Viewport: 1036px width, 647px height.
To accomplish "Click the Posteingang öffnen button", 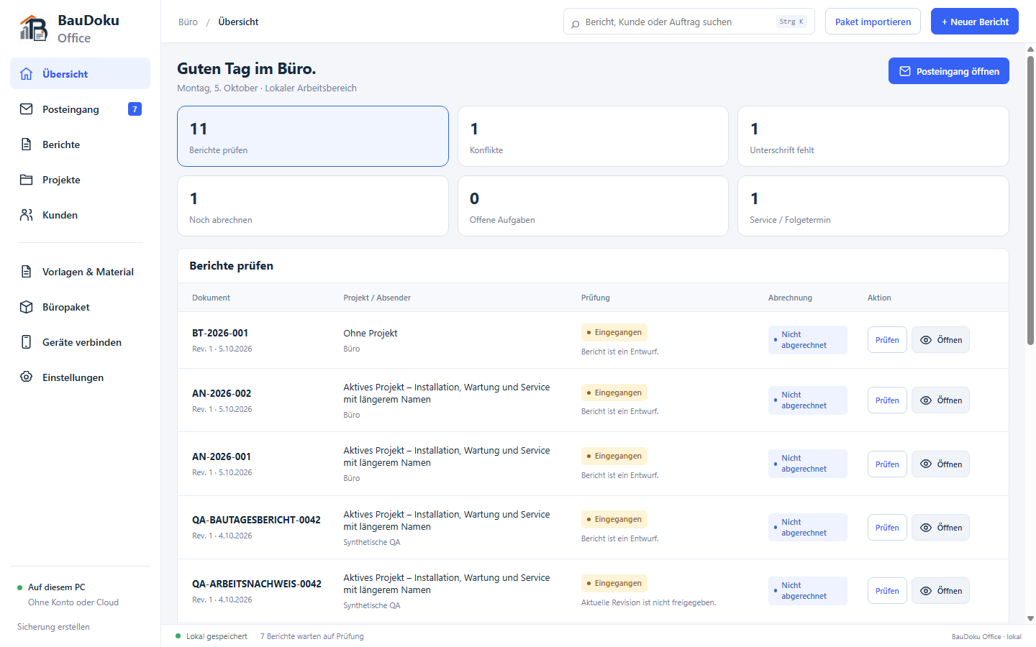I will [x=949, y=71].
